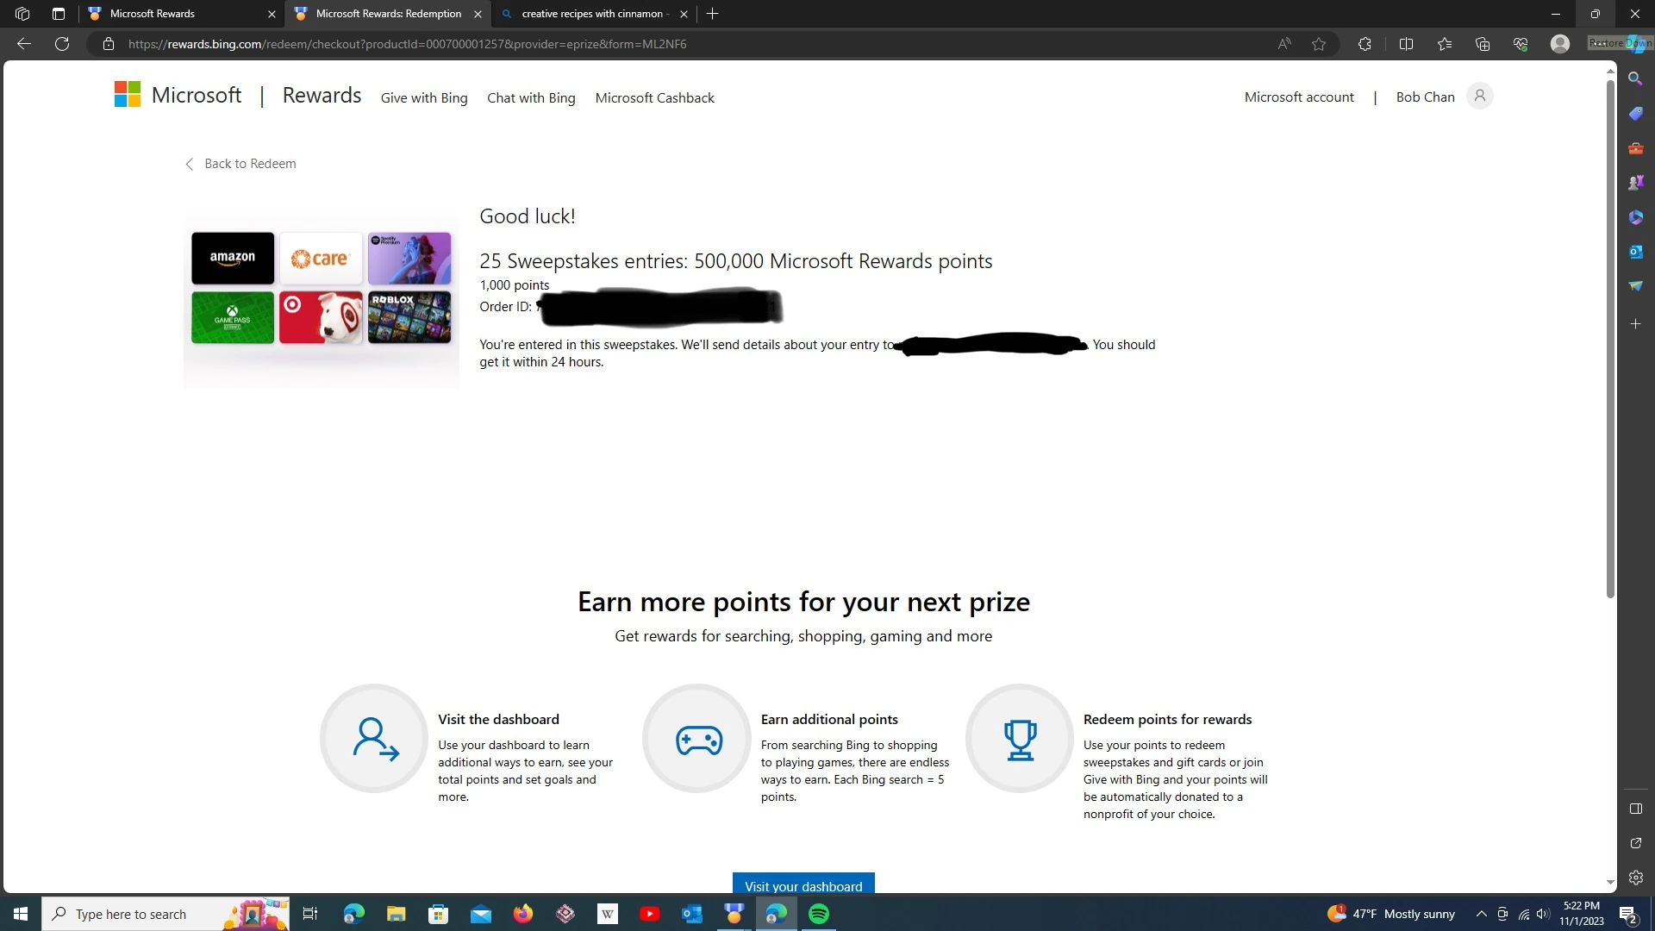Viewport: 1655px width, 931px height.
Task: Toggle split screen icon in toolbar
Action: (x=1406, y=44)
